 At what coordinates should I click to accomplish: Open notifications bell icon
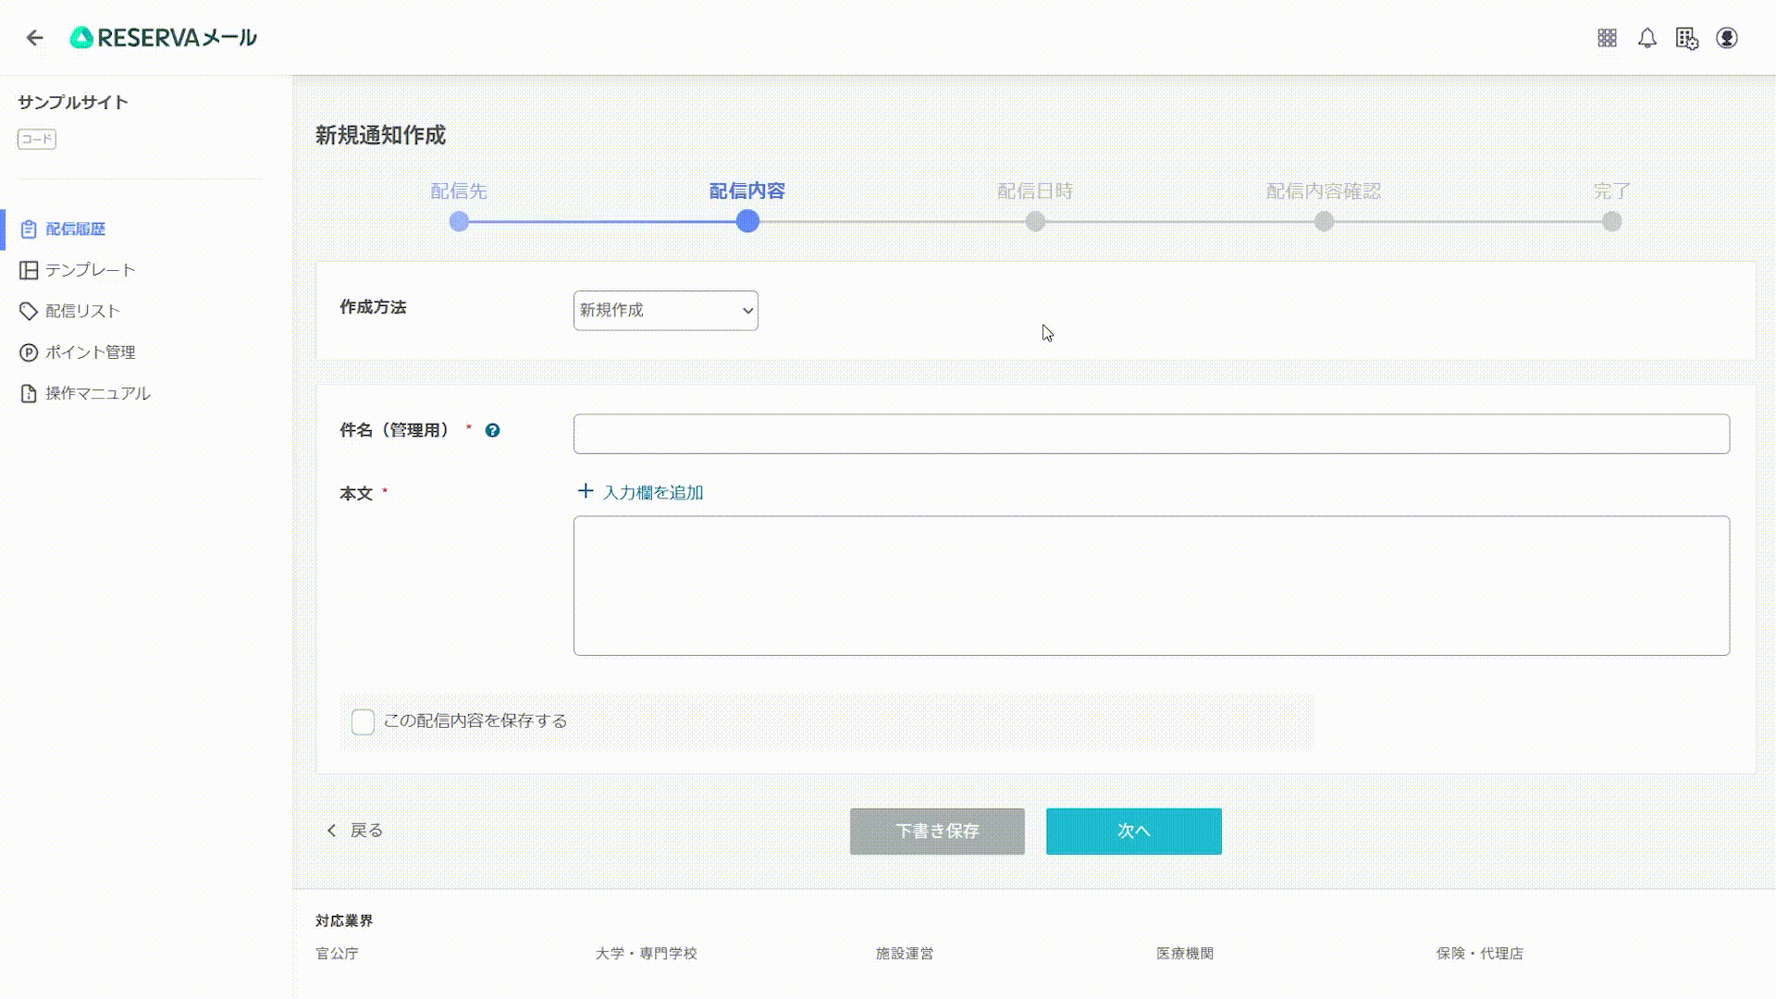[1647, 38]
